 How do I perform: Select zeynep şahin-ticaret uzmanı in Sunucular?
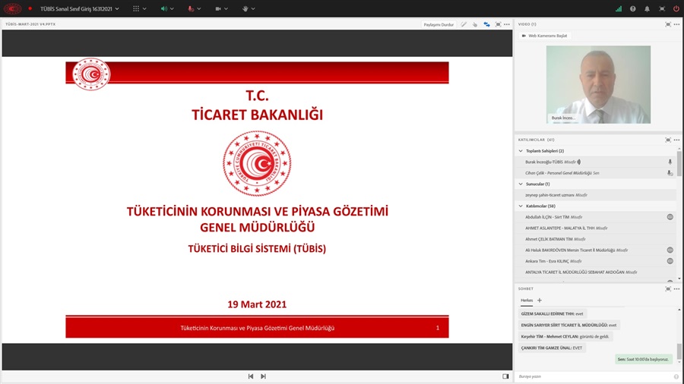[596, 195]
